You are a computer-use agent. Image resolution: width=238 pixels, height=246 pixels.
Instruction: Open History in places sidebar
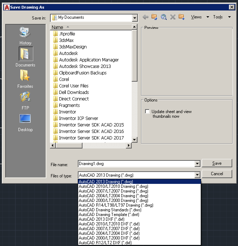[x=25, y=36]
